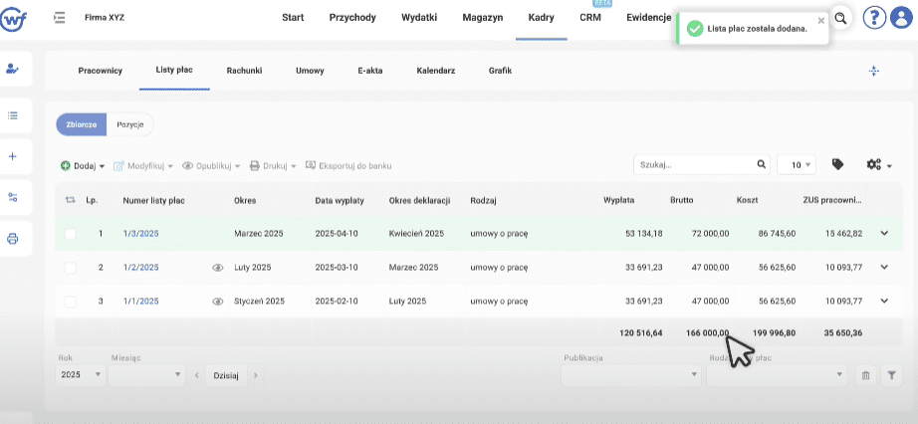Open the Przychody top menu
Viewport: 918px width, 424px height.
click(352, 18)
